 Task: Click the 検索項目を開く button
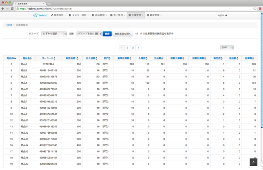[x=123, y=33]
